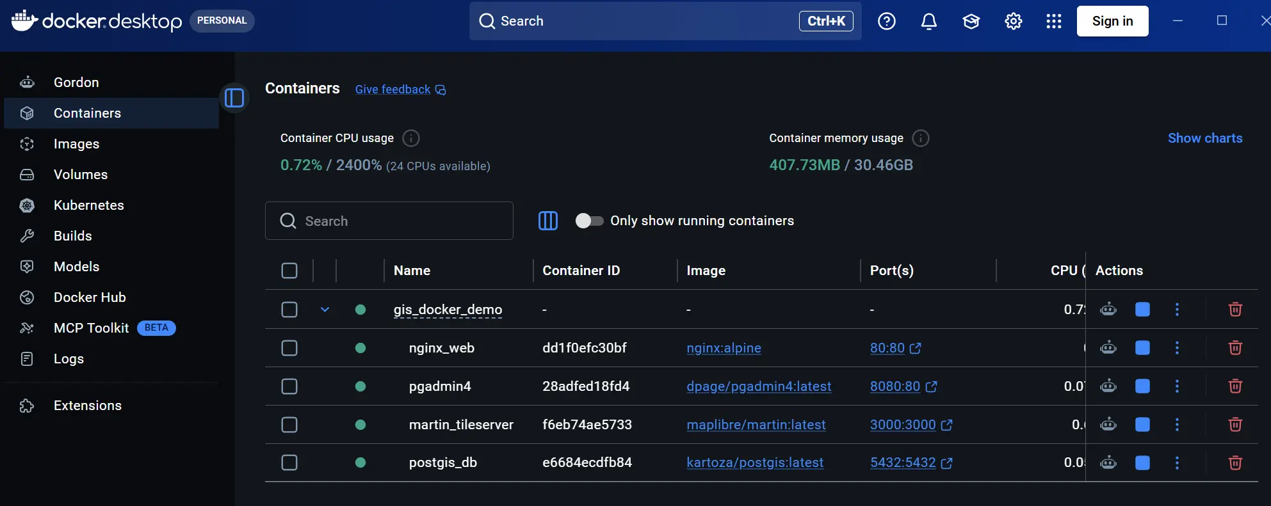Open port 5432:5432 link
This screenshot has width=1271, height=506.
click(x=911, y=463)
